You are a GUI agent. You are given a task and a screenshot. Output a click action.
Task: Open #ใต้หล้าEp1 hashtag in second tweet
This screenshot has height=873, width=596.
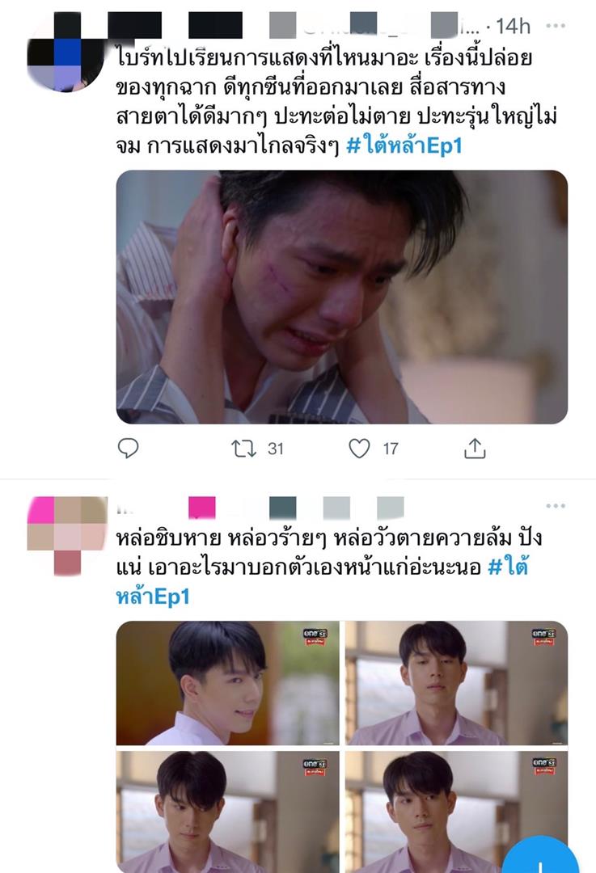(322, 582)
